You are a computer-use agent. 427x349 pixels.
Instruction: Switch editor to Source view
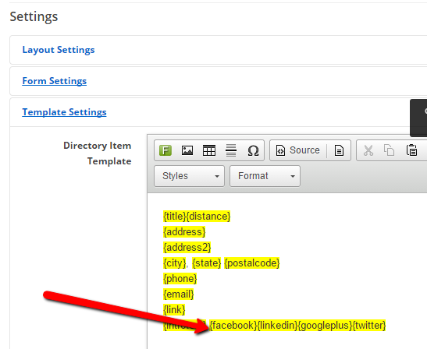[298, 150]
